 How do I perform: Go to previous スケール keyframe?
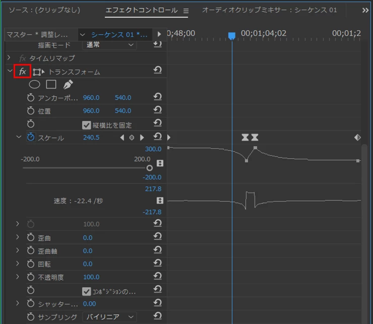pos(122,138)
